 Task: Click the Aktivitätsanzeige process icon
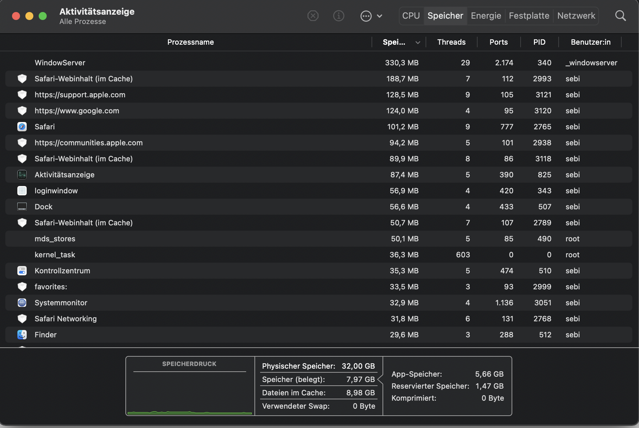pyautogui.click(x=22, y=175)
